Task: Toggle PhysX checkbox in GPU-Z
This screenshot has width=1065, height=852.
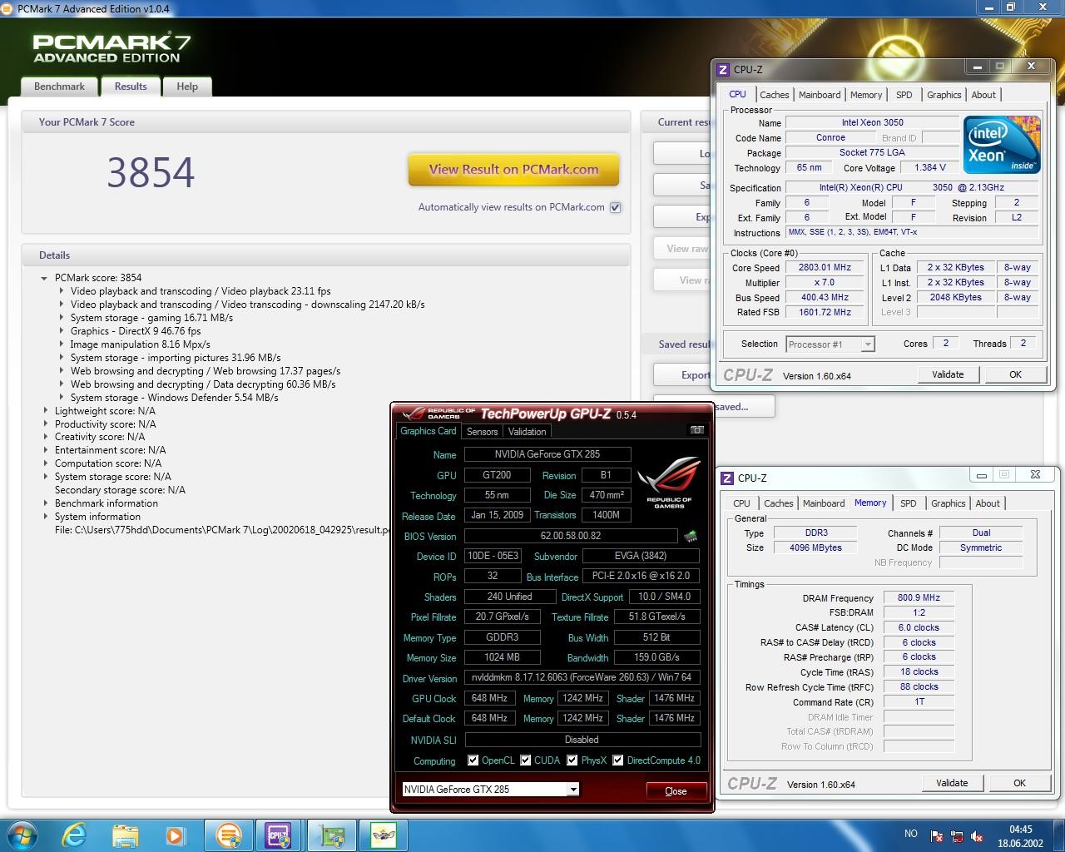Action: (x=572, y=760)
